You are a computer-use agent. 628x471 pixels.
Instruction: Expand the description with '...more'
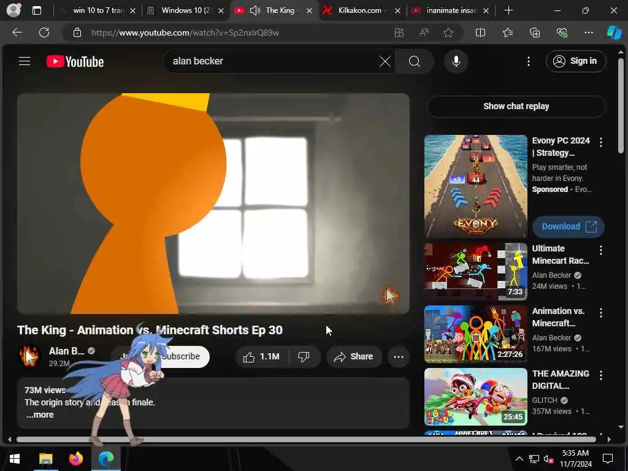pos(40,415)
